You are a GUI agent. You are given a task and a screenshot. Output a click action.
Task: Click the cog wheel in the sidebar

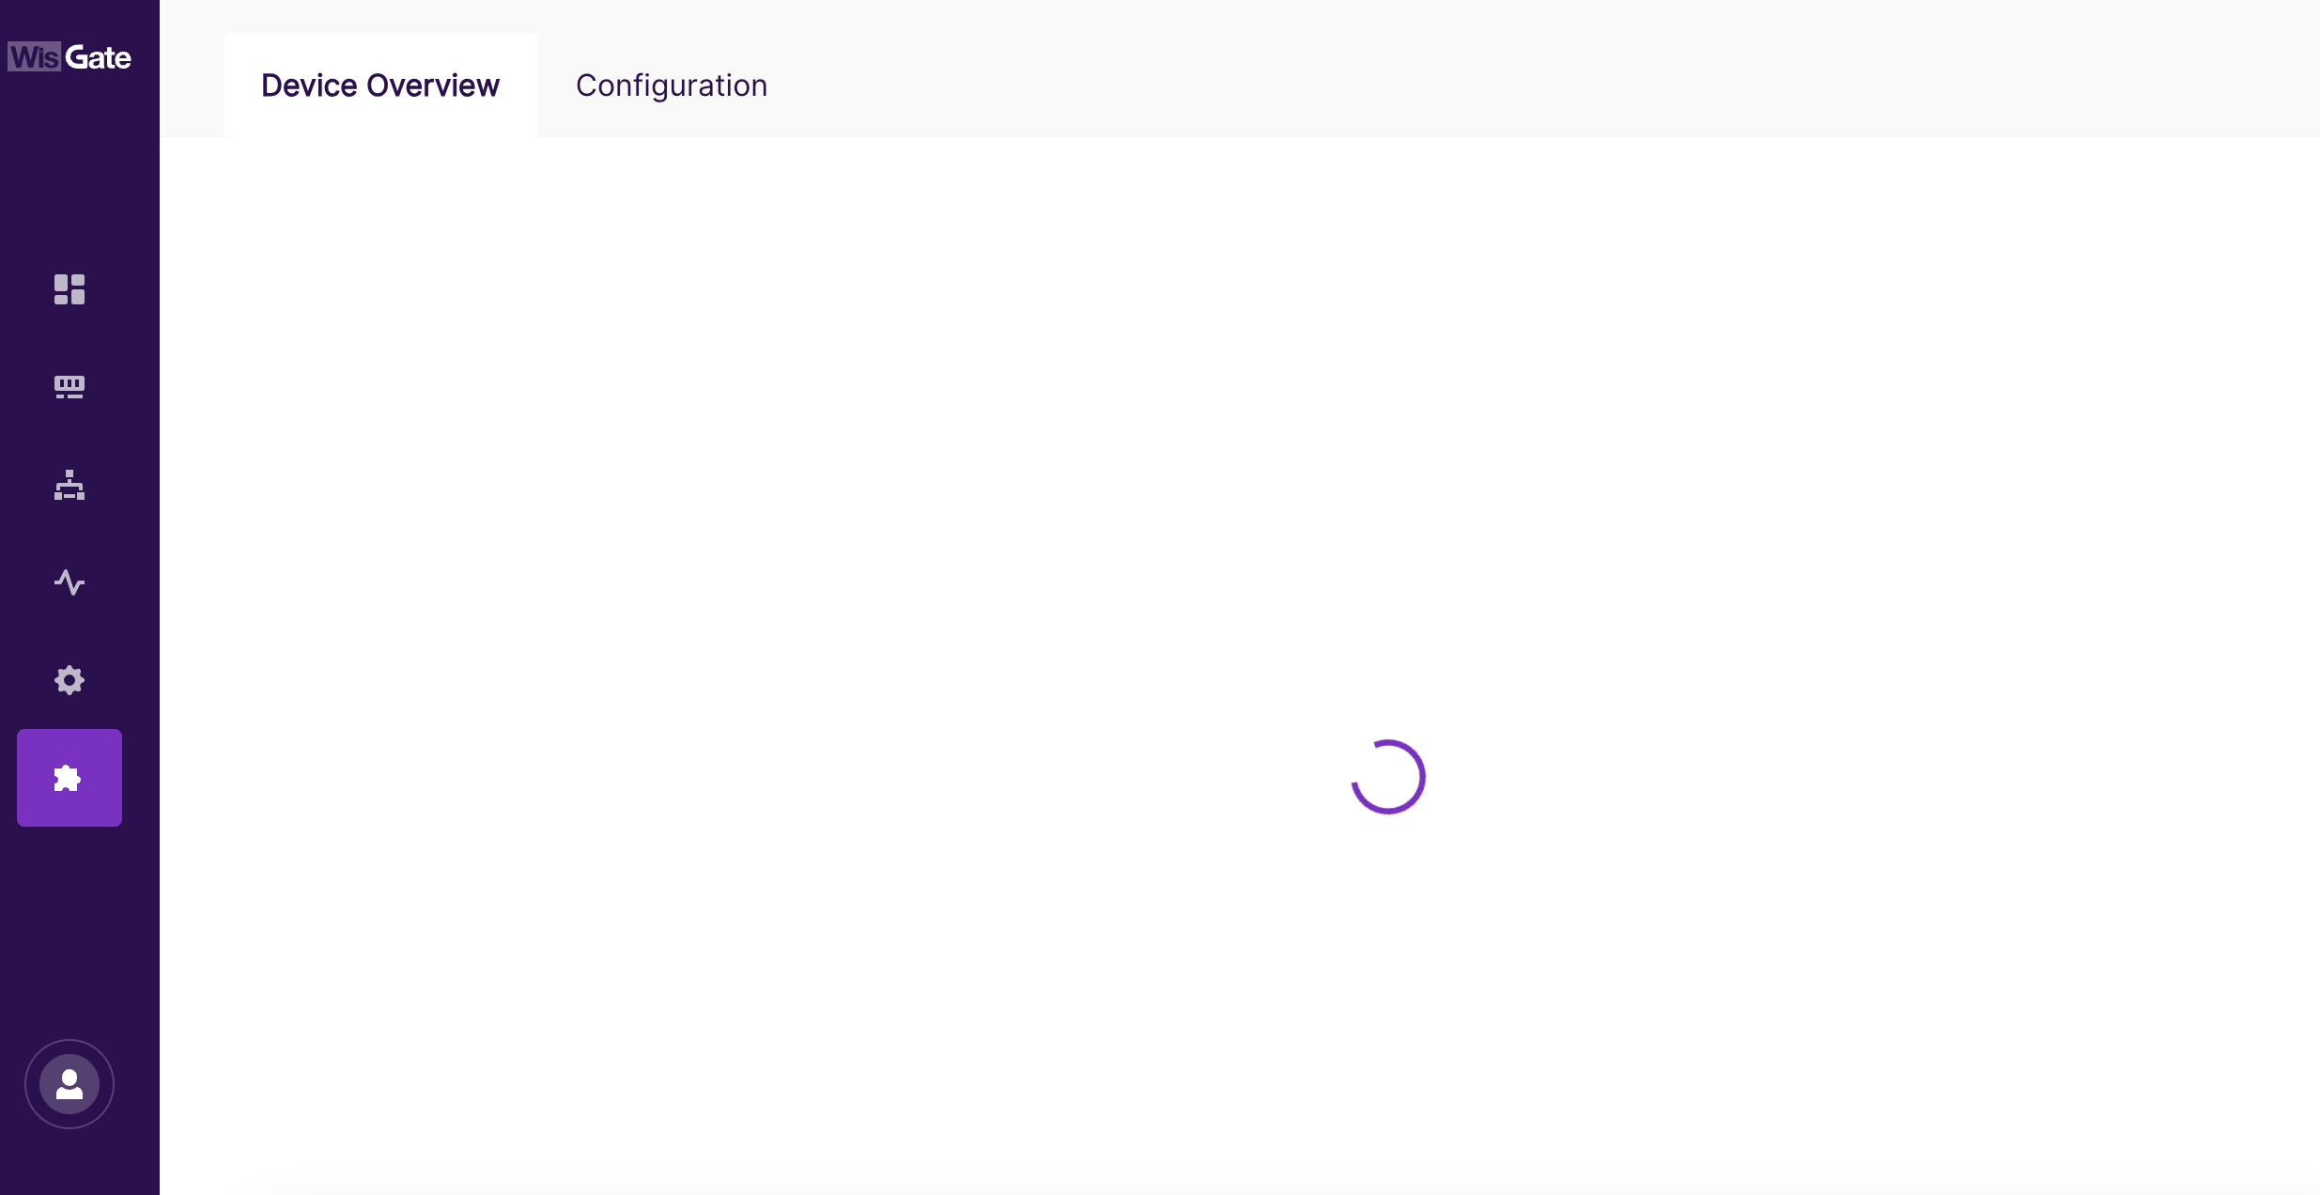coord(70,680)
